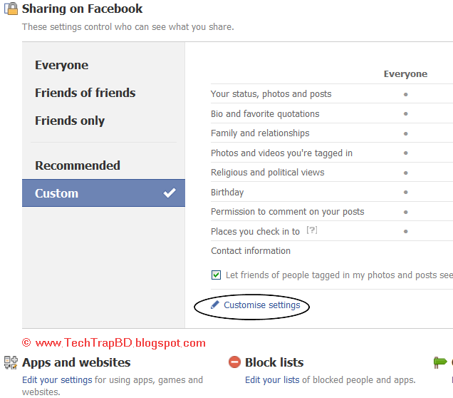Switch to the Recommended preset
The image size is (453, 398).
coord(78,165)
